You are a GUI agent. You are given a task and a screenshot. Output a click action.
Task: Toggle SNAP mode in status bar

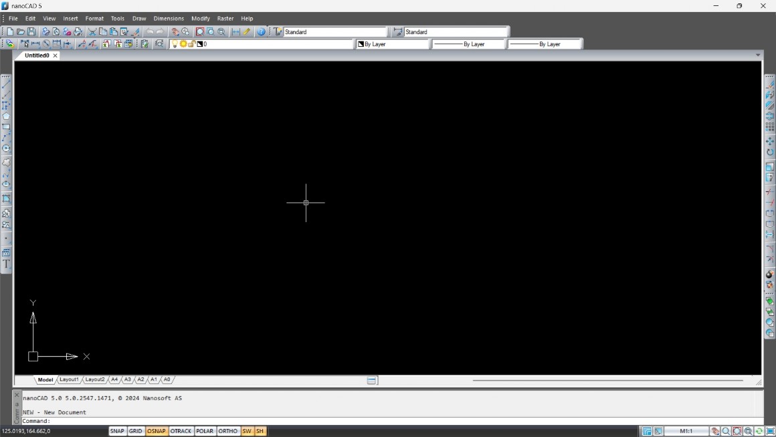[x=117, y=431]
